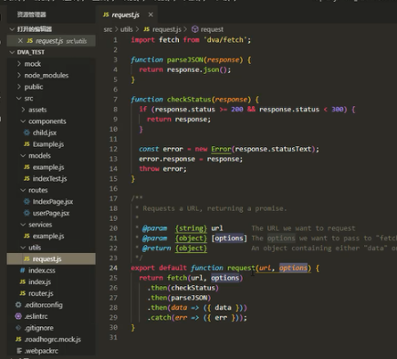Click the ESLint icon beside .eslintrc
Image resolution: width=397 pixels, height=359 pixels.
pyautogui.click(x=18, y=316)
